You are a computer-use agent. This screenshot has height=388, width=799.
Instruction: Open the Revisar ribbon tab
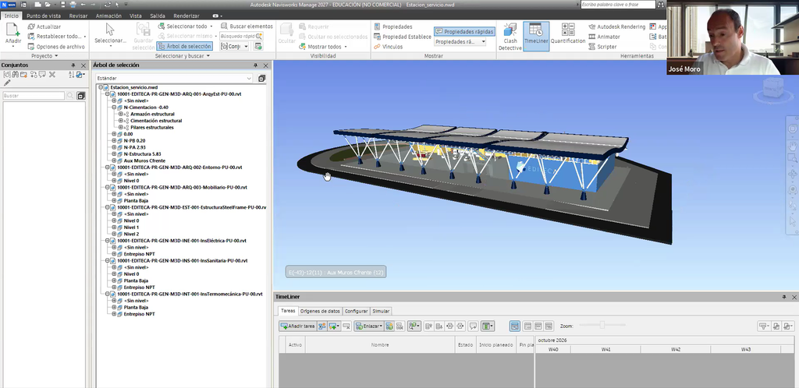[x=79, y=16]
